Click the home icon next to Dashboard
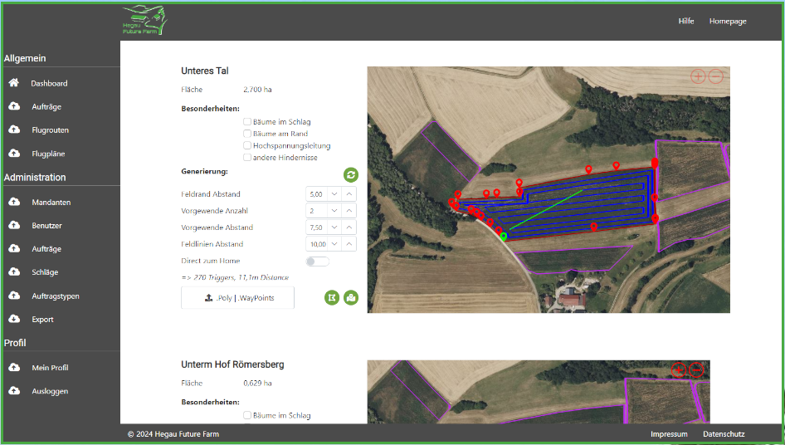Screen dimensions: 785x445 14,83
